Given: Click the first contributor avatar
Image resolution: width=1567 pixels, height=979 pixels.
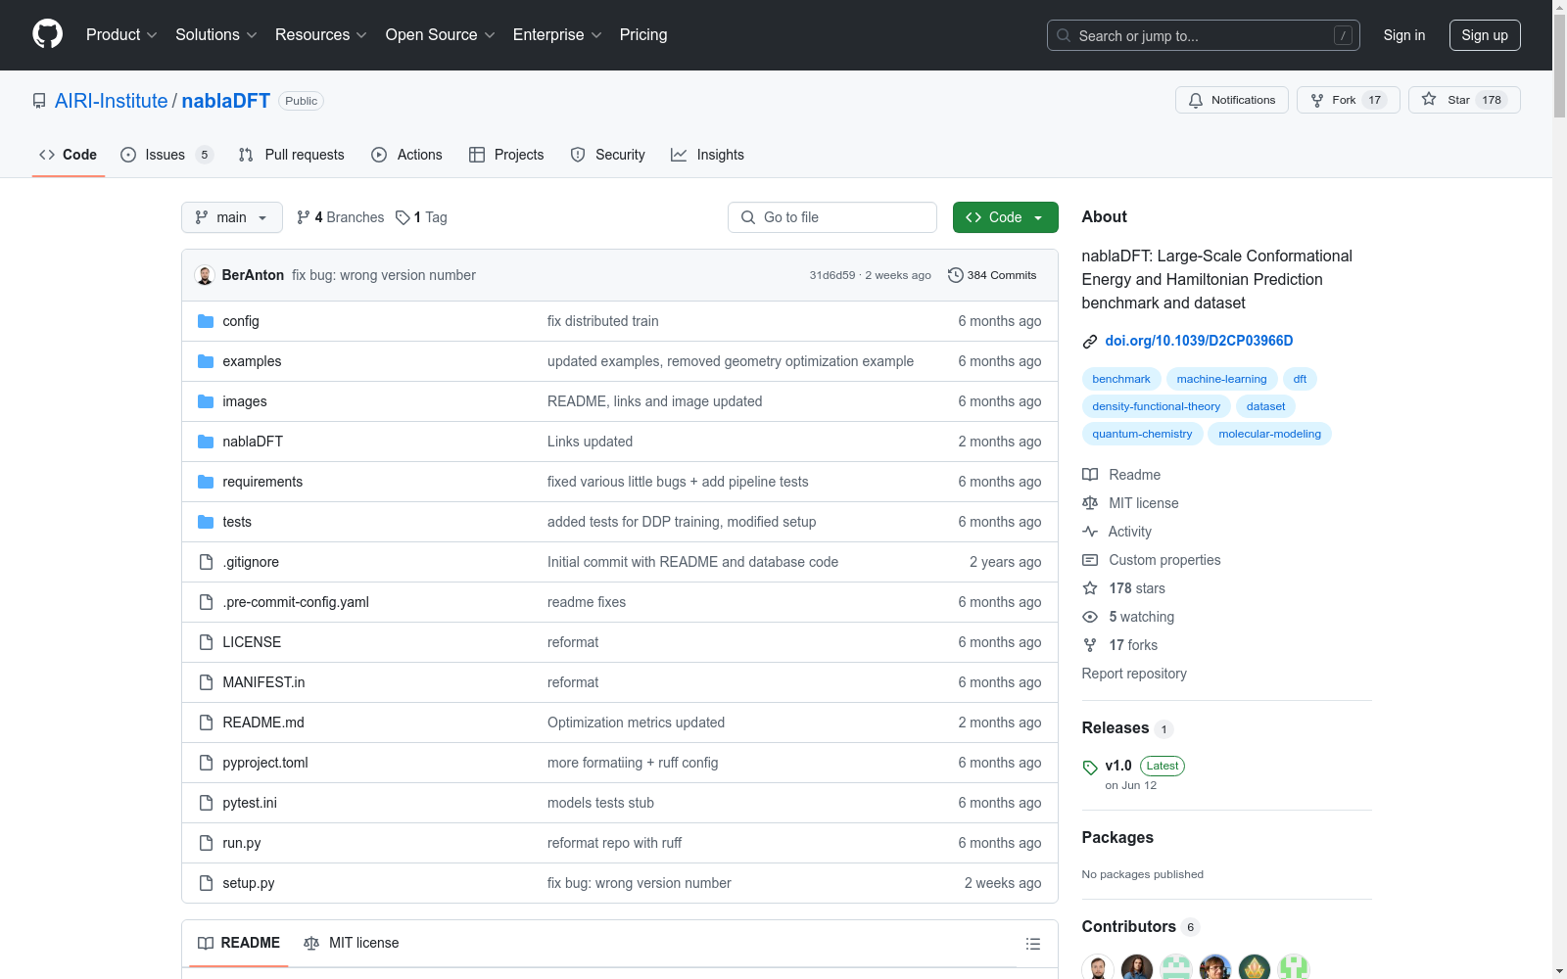Looking at the screenshot, I should pyautogui.click(x=1098, y=969).
